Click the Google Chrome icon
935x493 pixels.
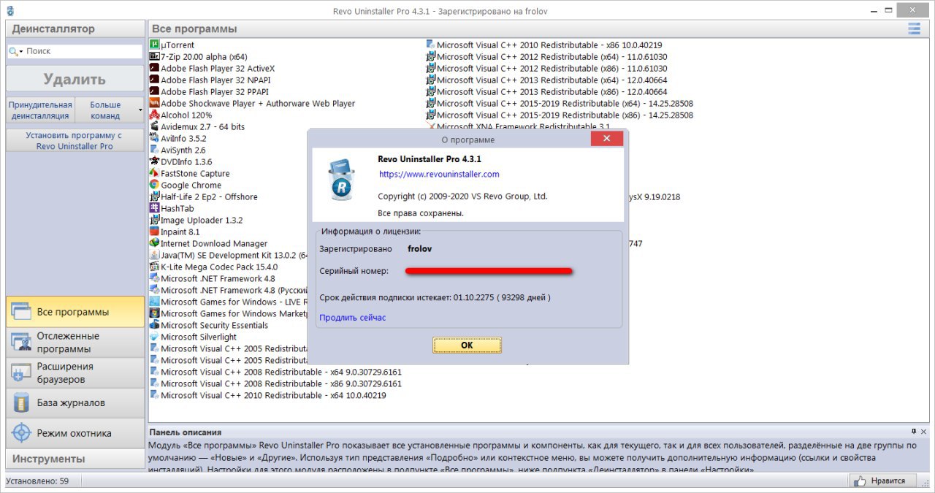pyautogui.click(x=154, y=185)
